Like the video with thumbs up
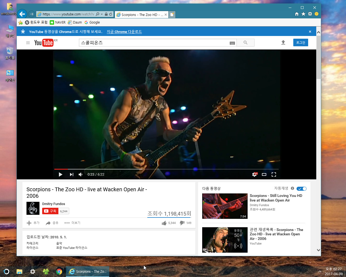This screenshot has height=277, width=346. coord(169,223)
